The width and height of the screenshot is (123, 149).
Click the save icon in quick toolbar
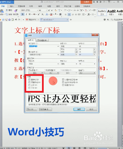tap(3, 20)
